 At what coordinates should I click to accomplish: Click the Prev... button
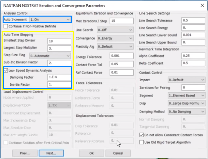point(25,153)
